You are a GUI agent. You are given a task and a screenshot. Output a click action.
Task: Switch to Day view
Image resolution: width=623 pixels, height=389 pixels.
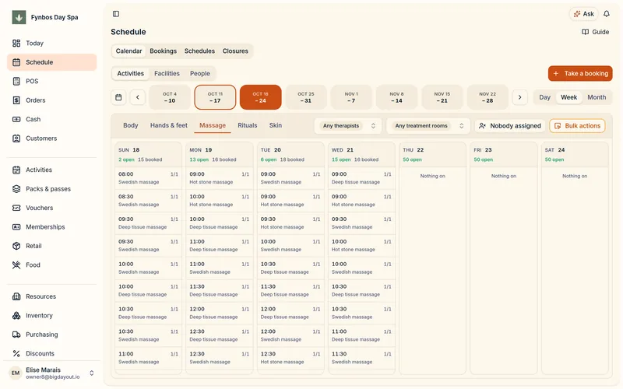pos(544,97)
